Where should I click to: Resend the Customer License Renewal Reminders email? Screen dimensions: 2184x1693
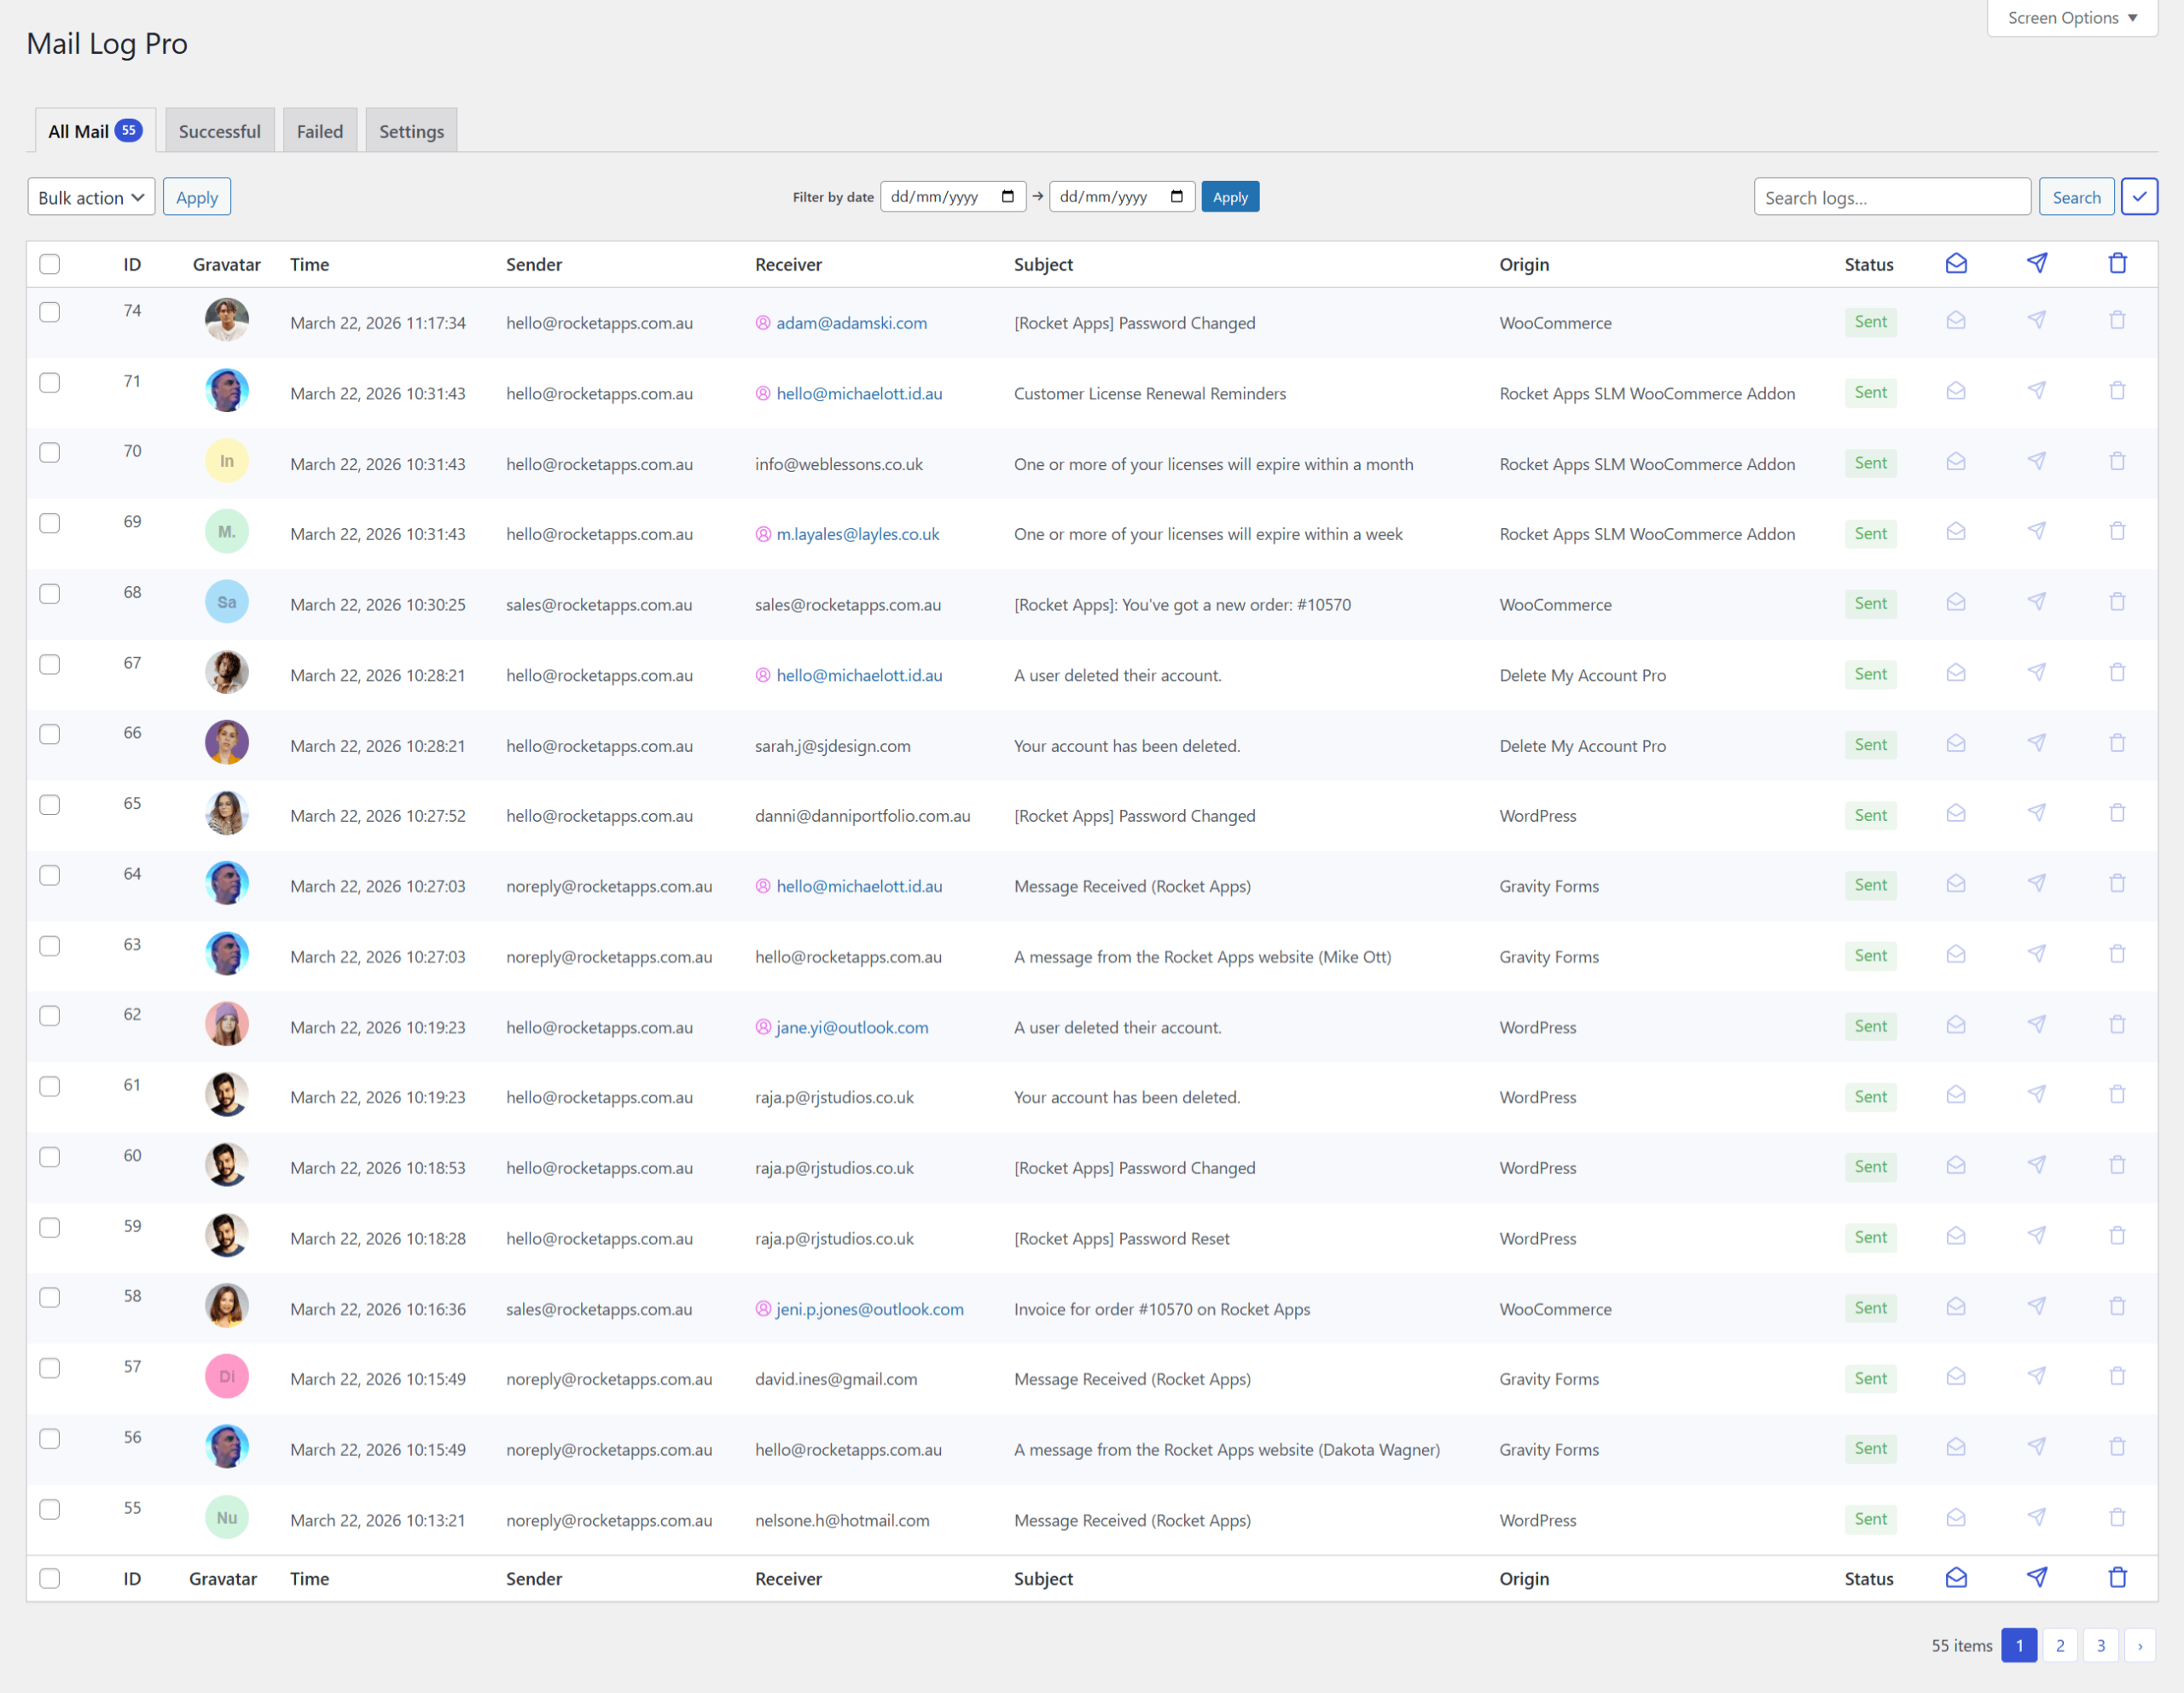coord(2037,391)
